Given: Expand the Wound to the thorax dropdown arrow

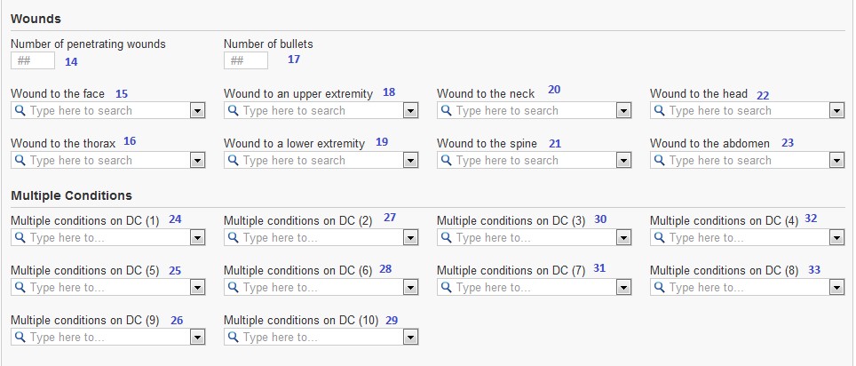Looking at the screenshot, I should (197, 161).
